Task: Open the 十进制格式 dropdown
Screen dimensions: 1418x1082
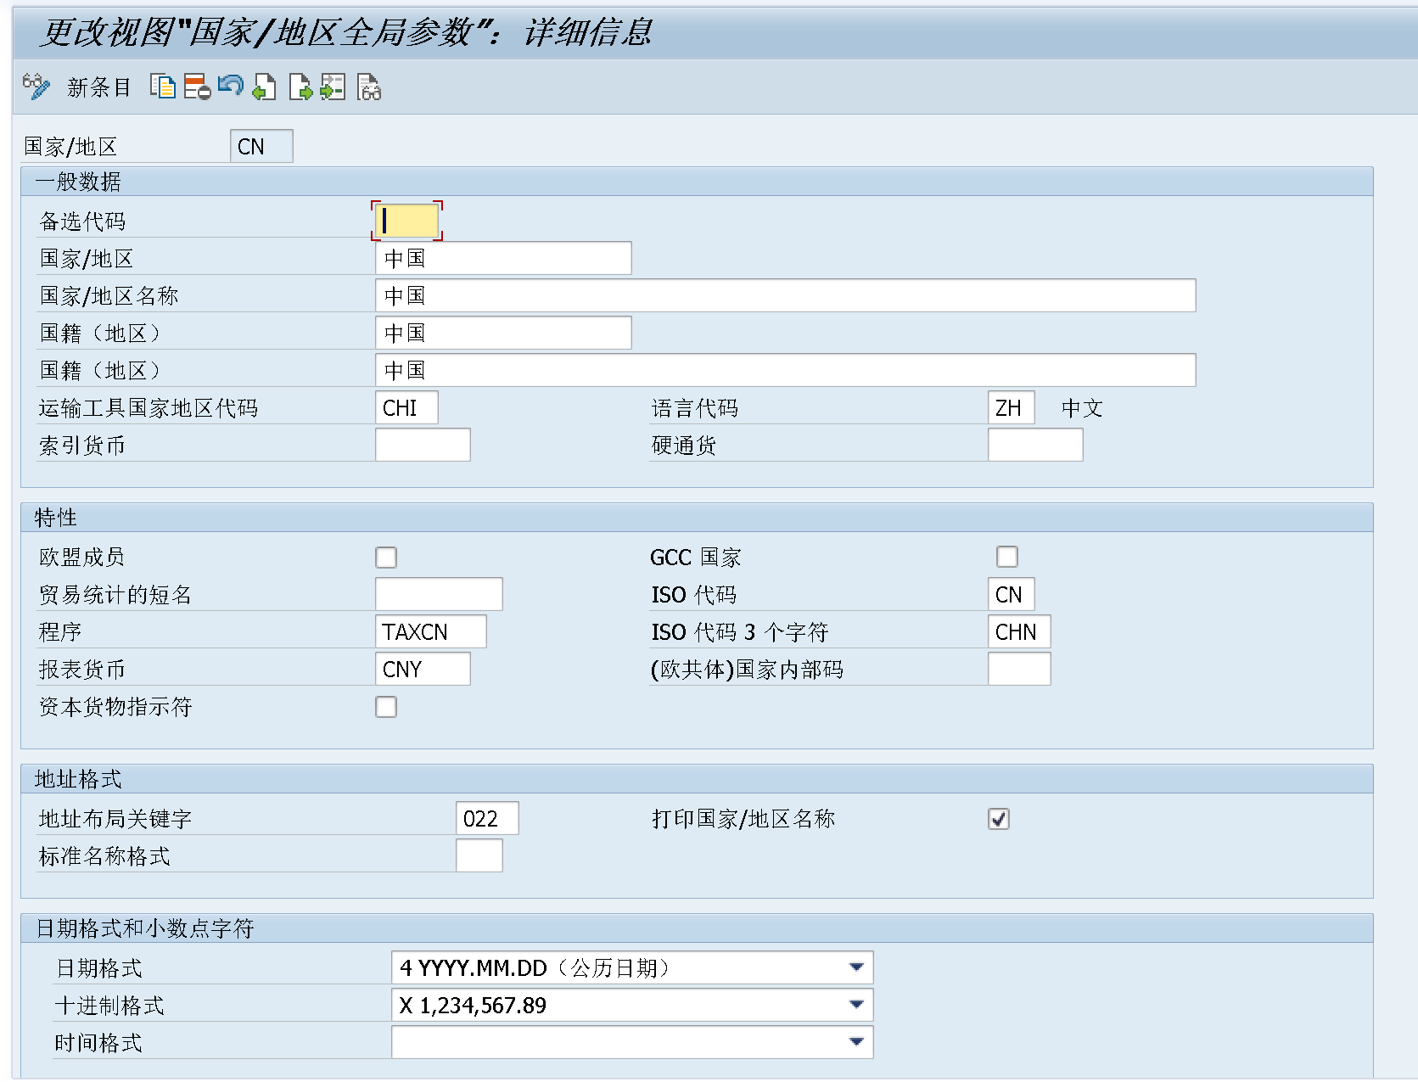Action: coord(856,1005)
